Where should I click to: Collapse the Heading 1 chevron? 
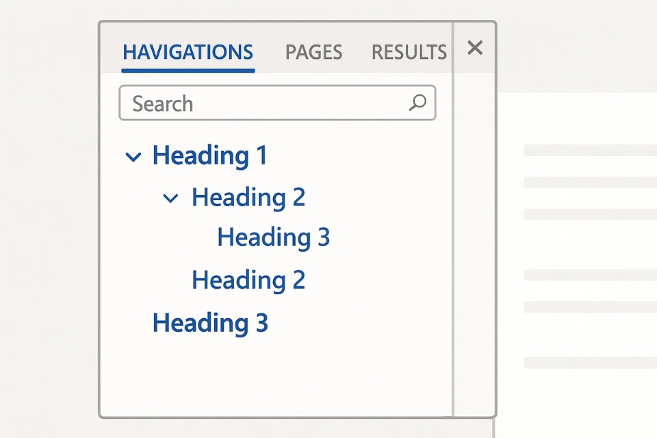(x=133, y=157)
